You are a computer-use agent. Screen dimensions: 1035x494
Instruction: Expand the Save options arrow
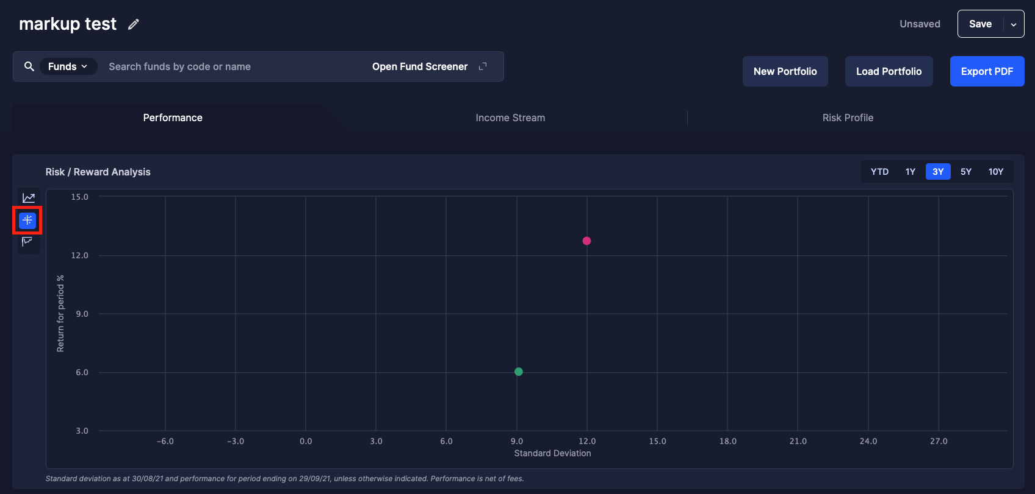point(1014,24)
